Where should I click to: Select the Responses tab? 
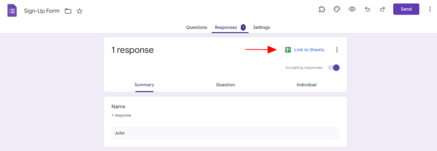(226, 27)
